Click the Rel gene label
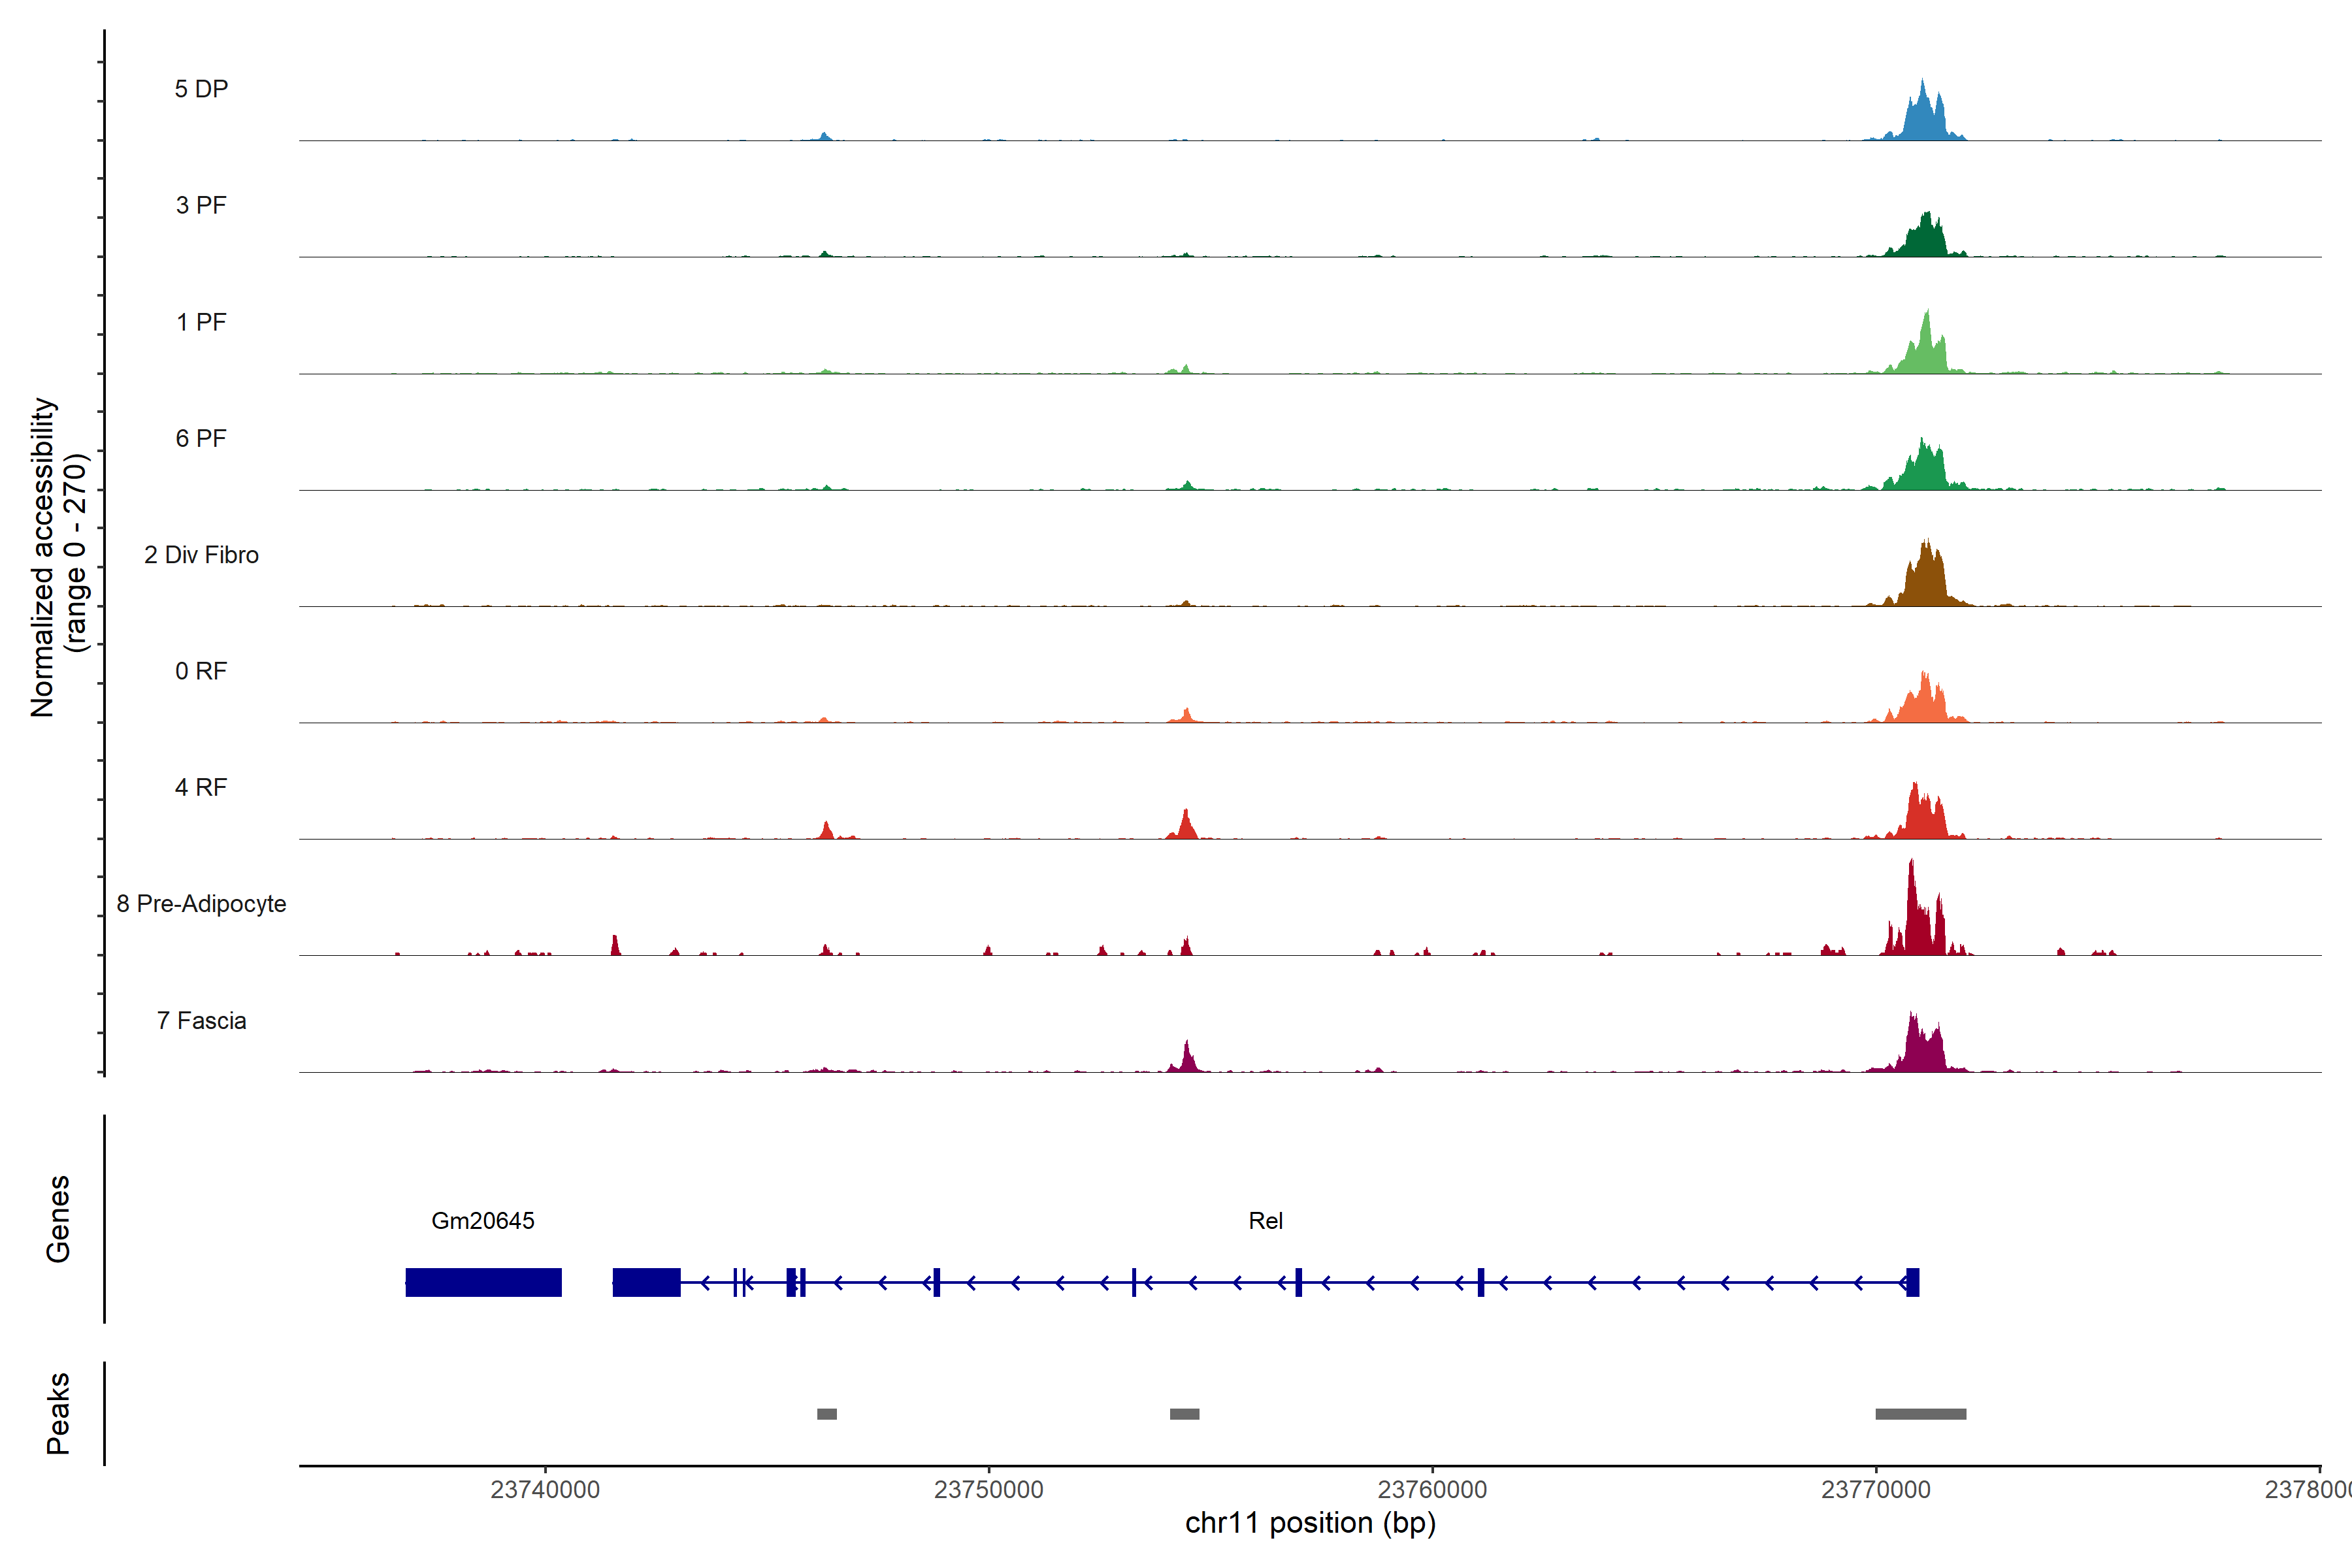 [x=1265, y=1220]
